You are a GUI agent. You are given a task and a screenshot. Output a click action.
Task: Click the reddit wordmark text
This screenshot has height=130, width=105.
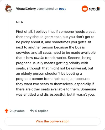(94, 9)
